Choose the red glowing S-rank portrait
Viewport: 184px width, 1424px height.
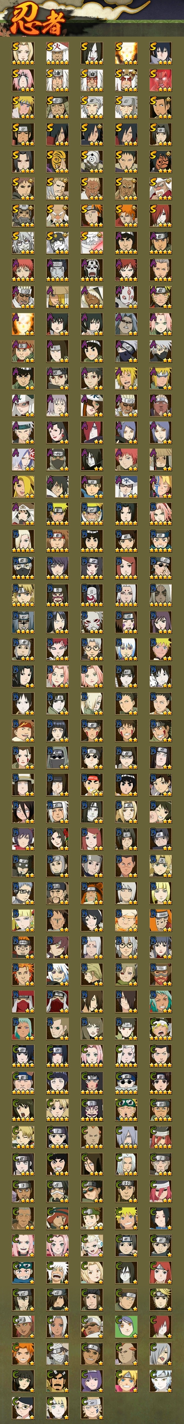[x=160, y=80]
